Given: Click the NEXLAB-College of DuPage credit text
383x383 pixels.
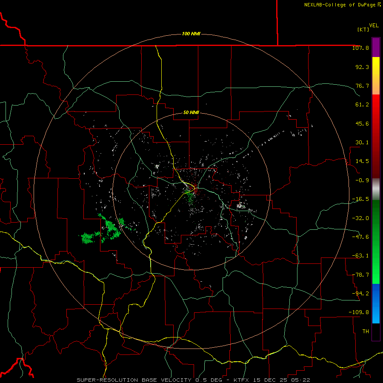Looking at the screenshot, I should (342, 5).
